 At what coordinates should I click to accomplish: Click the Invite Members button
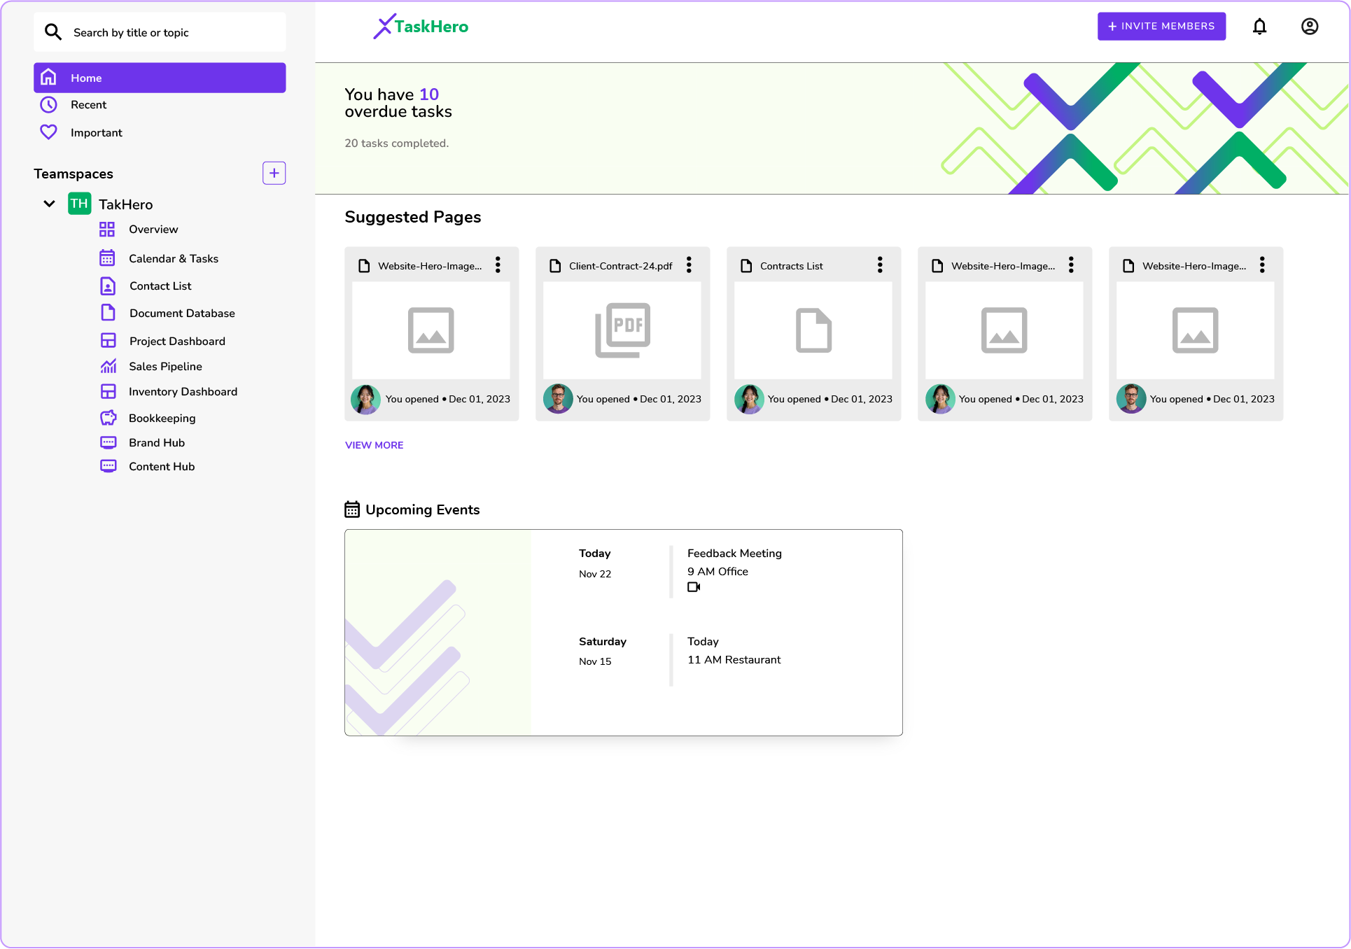pos(1162,27)
